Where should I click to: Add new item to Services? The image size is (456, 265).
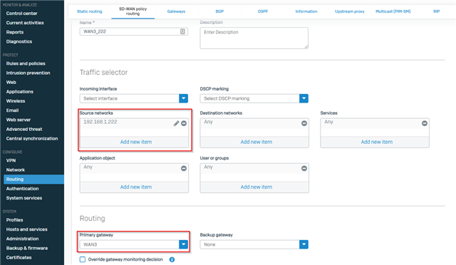377,142
